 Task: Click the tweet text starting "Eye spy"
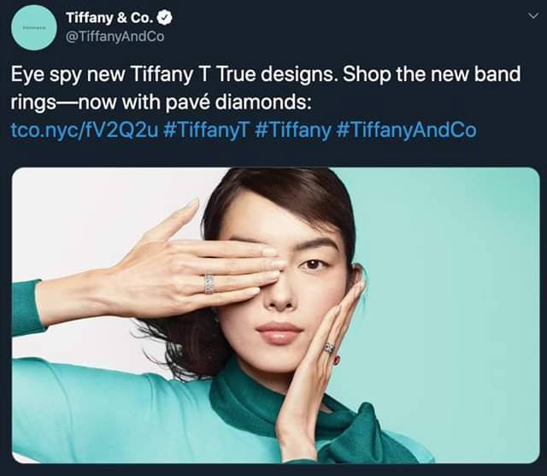point(266,88)
